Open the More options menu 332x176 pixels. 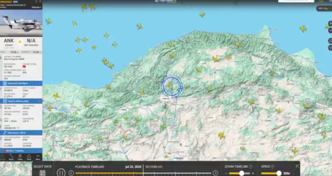(x=38, y=157)
